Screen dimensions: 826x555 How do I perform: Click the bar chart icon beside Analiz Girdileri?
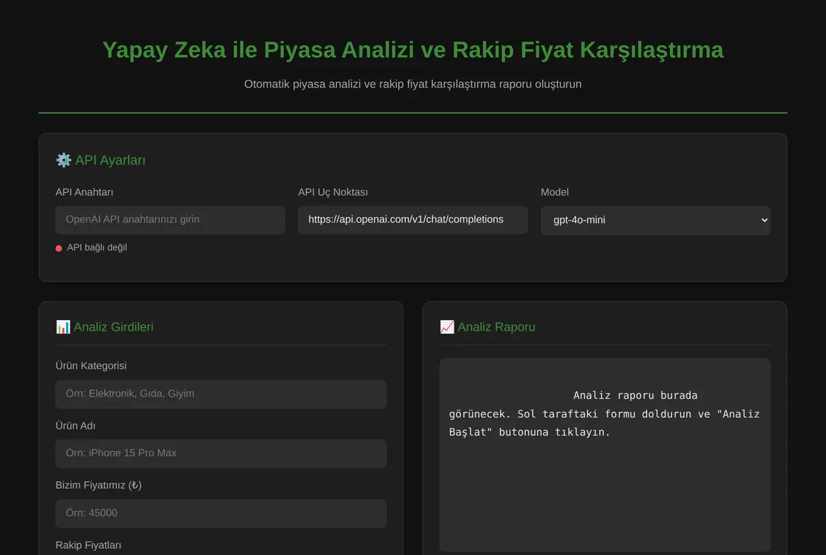[63, 327]
